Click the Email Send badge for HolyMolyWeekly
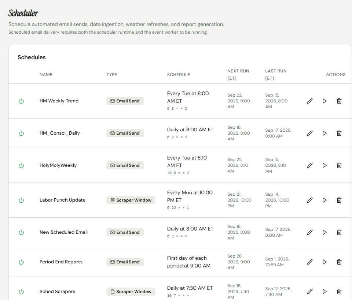The height and width of the screenshot is (300, 352). click(125, 165)
